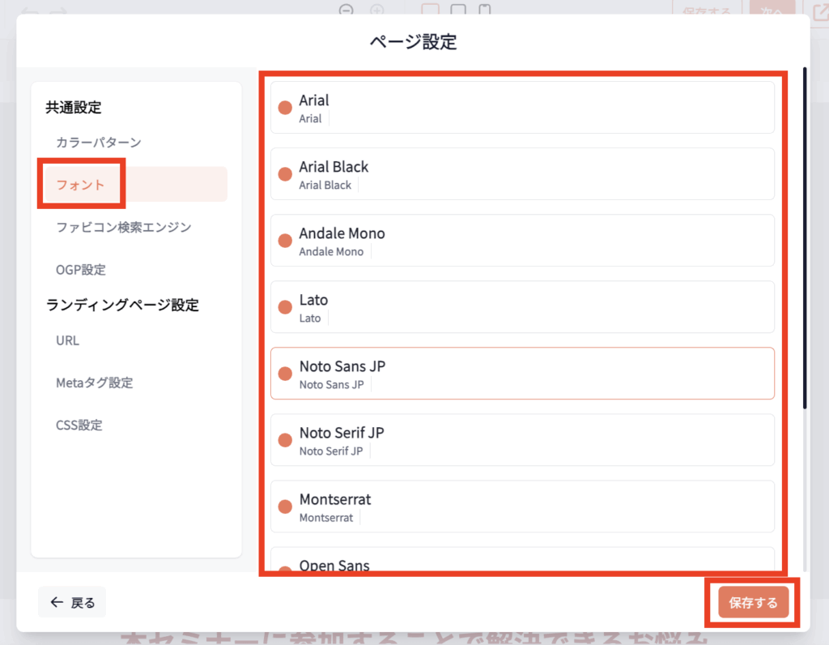Screen dimensions: 829x645
Task: Go to OGP設定 in the sidebar
Action: (x=81, y=270)
